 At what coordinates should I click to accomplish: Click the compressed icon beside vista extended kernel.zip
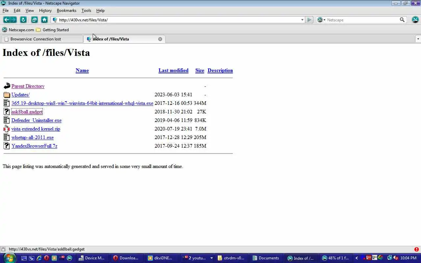(7, 129)
